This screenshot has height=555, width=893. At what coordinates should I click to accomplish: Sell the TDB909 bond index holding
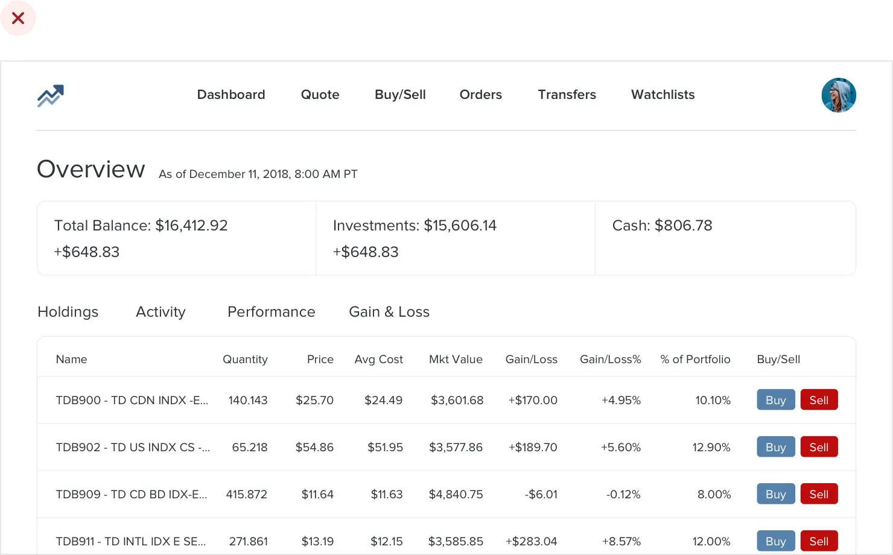819,494
